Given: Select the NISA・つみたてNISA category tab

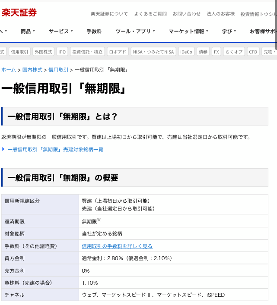Looking at the screenshot, I should coord(153,52).
